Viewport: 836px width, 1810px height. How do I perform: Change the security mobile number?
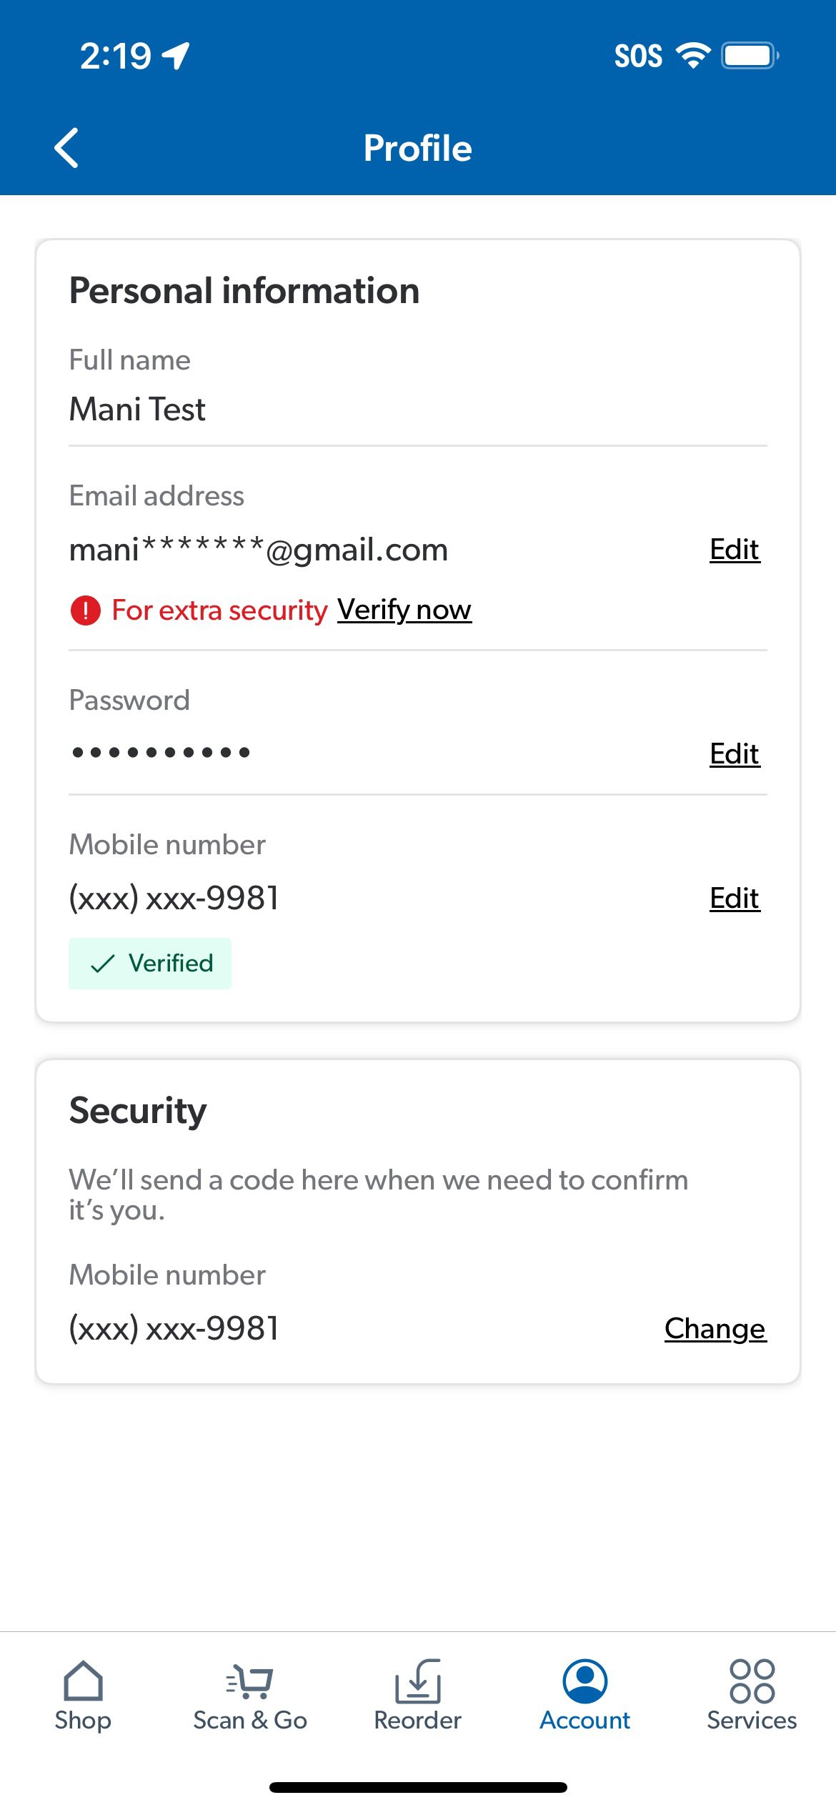[715, 1329]
